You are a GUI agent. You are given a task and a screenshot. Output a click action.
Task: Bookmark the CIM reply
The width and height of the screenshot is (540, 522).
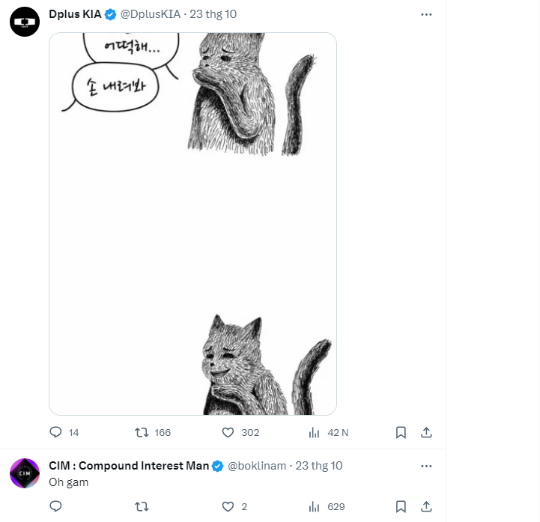(401, 506)
